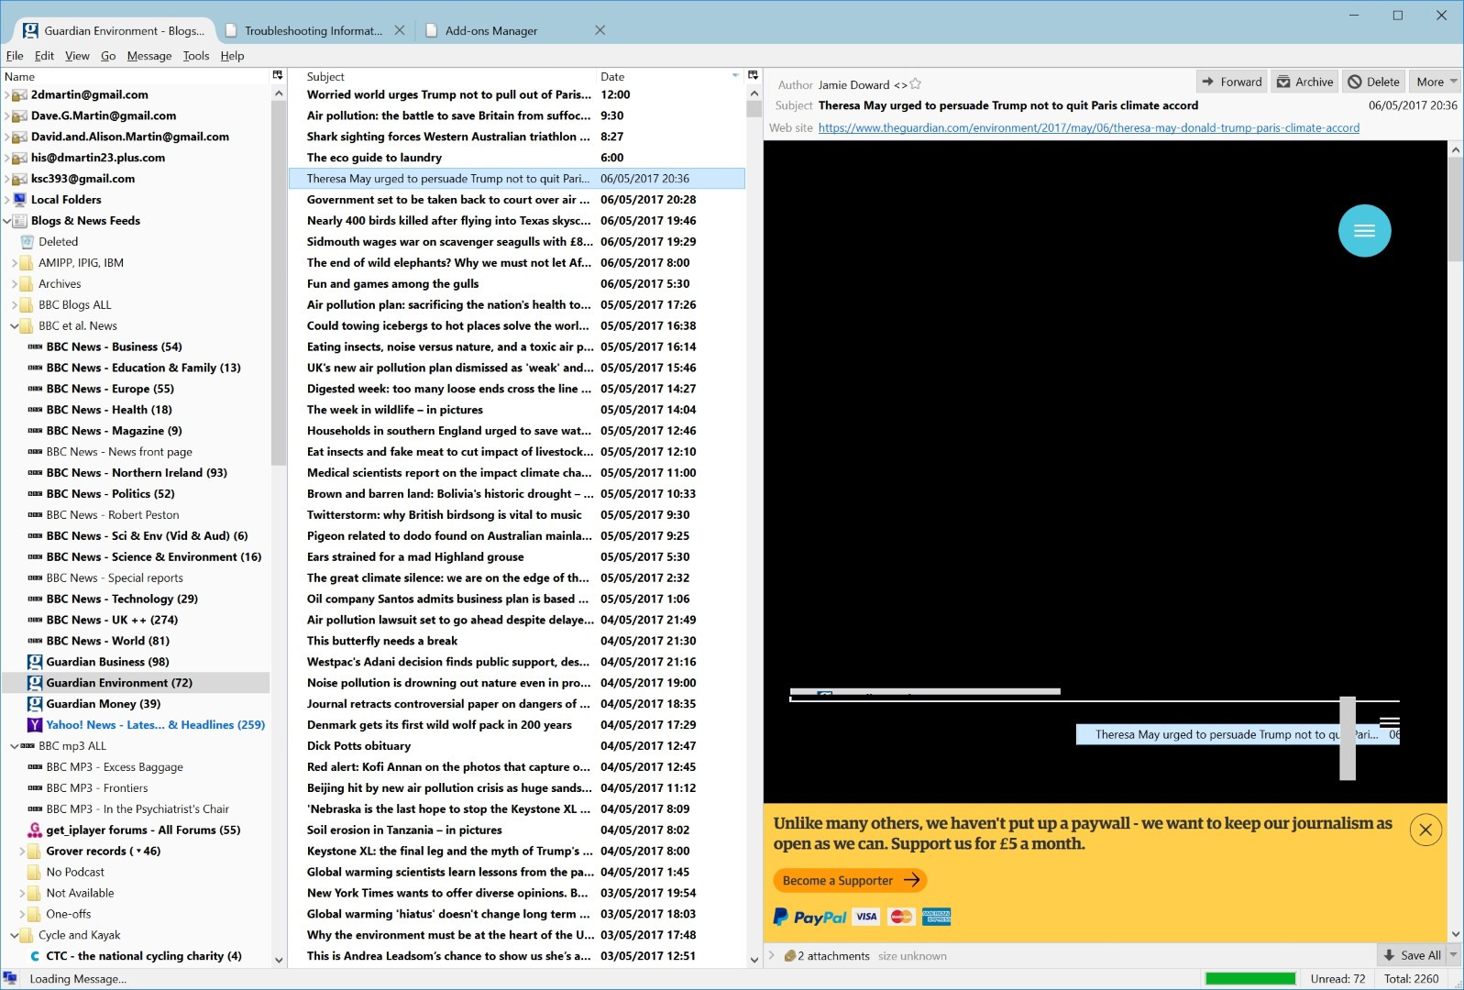This screenshot has width=1464, height=990.
Task: Click the online status icon in status bar
Action: (10, 978)
